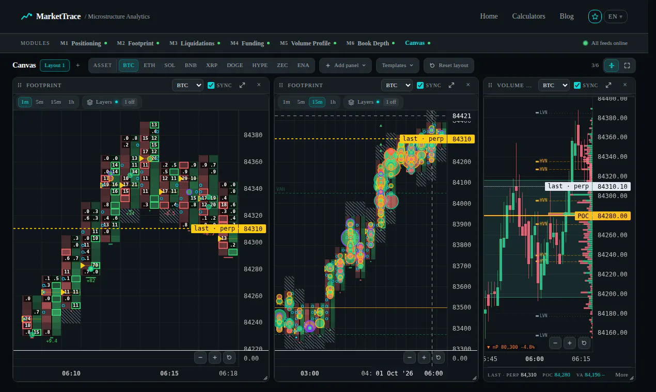
Task: Open Layers menu in first Footprint panel
Action: [x=112, y=102]
